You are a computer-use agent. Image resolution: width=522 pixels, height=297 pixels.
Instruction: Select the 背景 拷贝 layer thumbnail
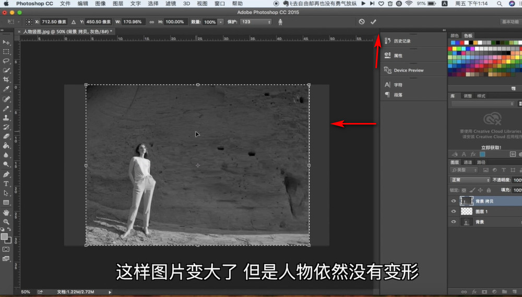pyautogui.click(x=466, y=201)
